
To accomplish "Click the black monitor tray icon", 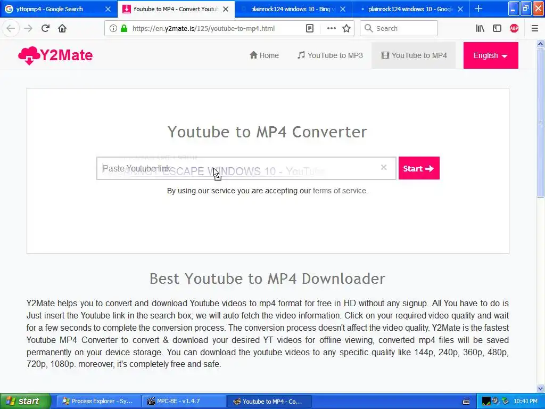I will 486,402.
